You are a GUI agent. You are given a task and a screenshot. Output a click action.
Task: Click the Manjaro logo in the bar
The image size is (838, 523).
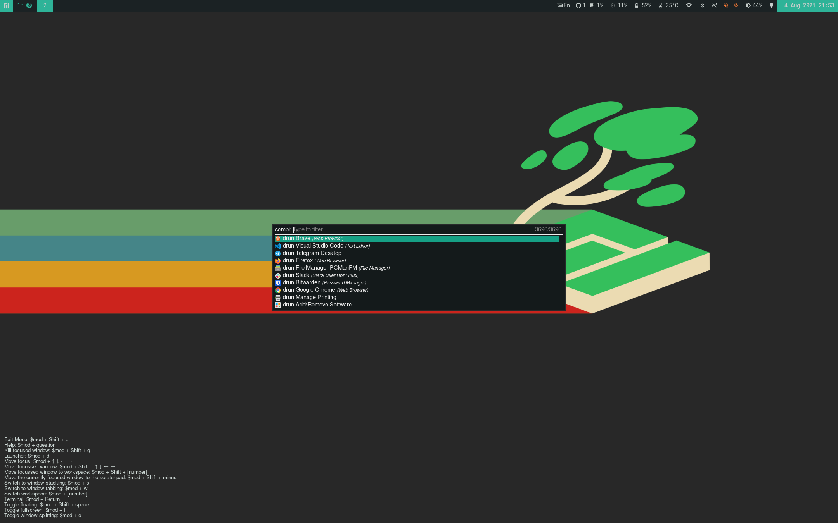tap(6, 5)
